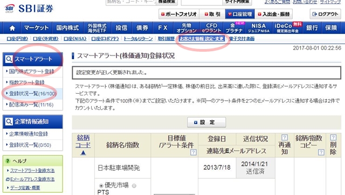Go to the home icon in navigation bar
Image resolution: width=345 pixels, height=195 pixels.
[12, 28]
